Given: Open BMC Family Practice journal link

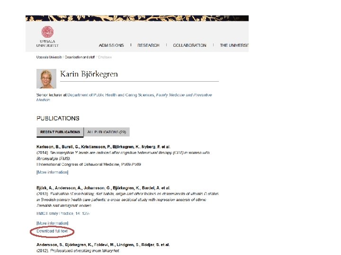Looking at the screenshot, I should (x=63, y=213).
